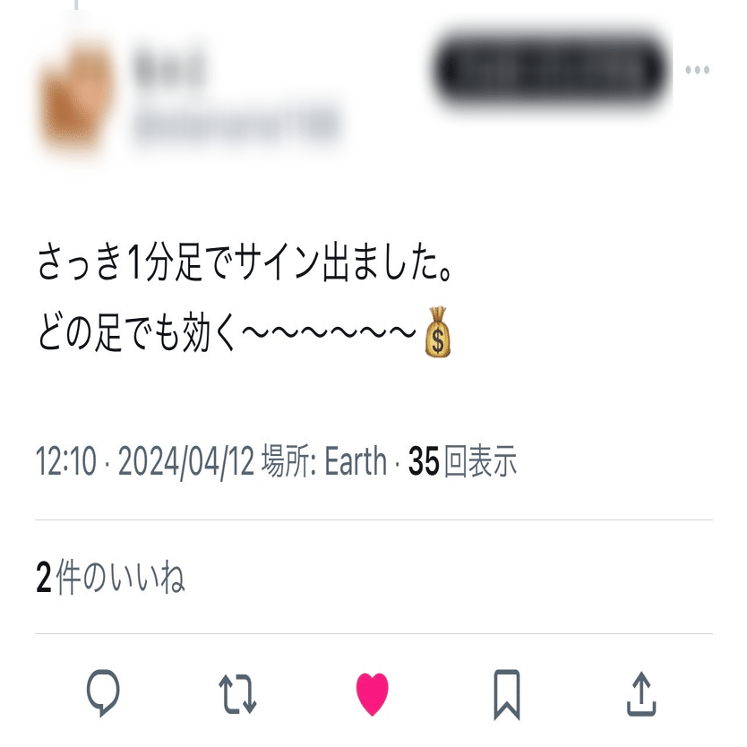This screenshot has width=747, height=747.
Task: Tap the repost arrows icon
Action: pyautogui.click(x=237, y=693)
